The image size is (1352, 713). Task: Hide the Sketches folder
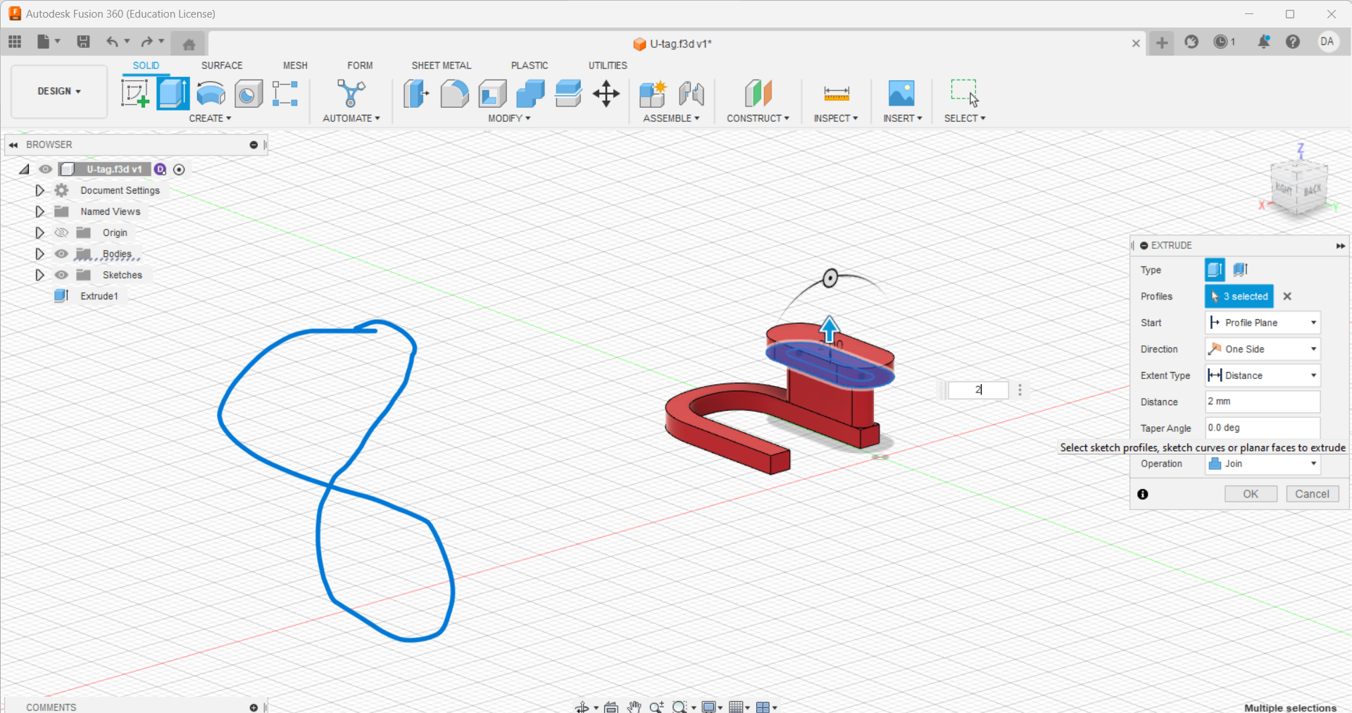click(61, 275)
